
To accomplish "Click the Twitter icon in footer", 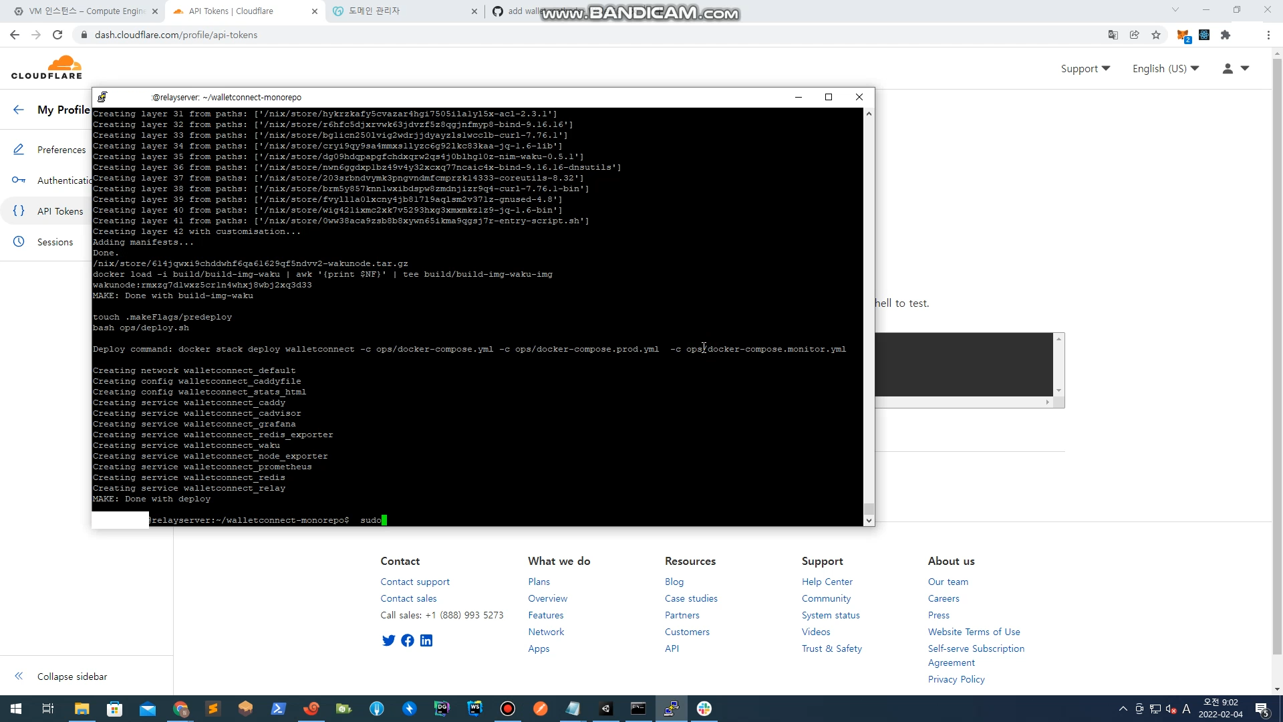I will pos(388,640).
